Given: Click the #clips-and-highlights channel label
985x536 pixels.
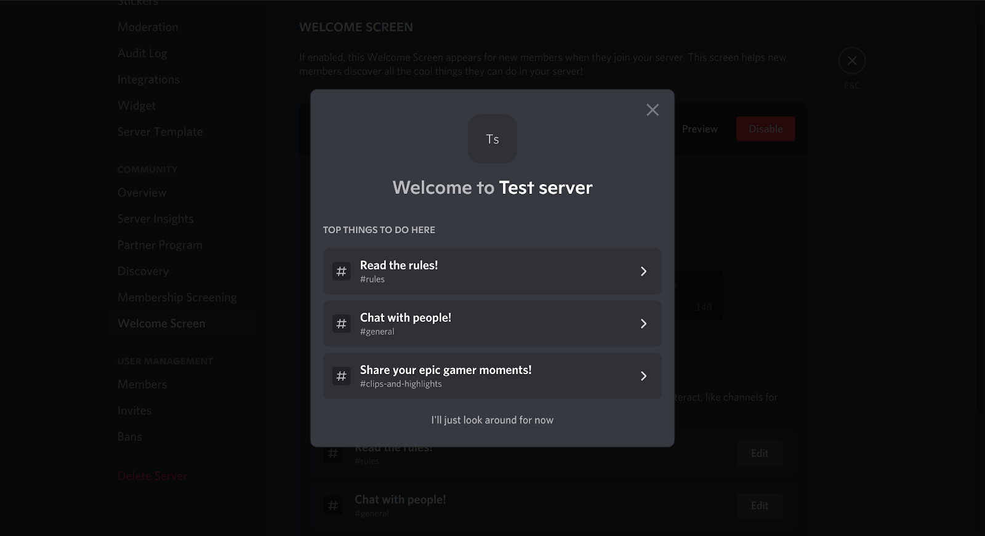Looking at the screenshot, I should (401, 384).
